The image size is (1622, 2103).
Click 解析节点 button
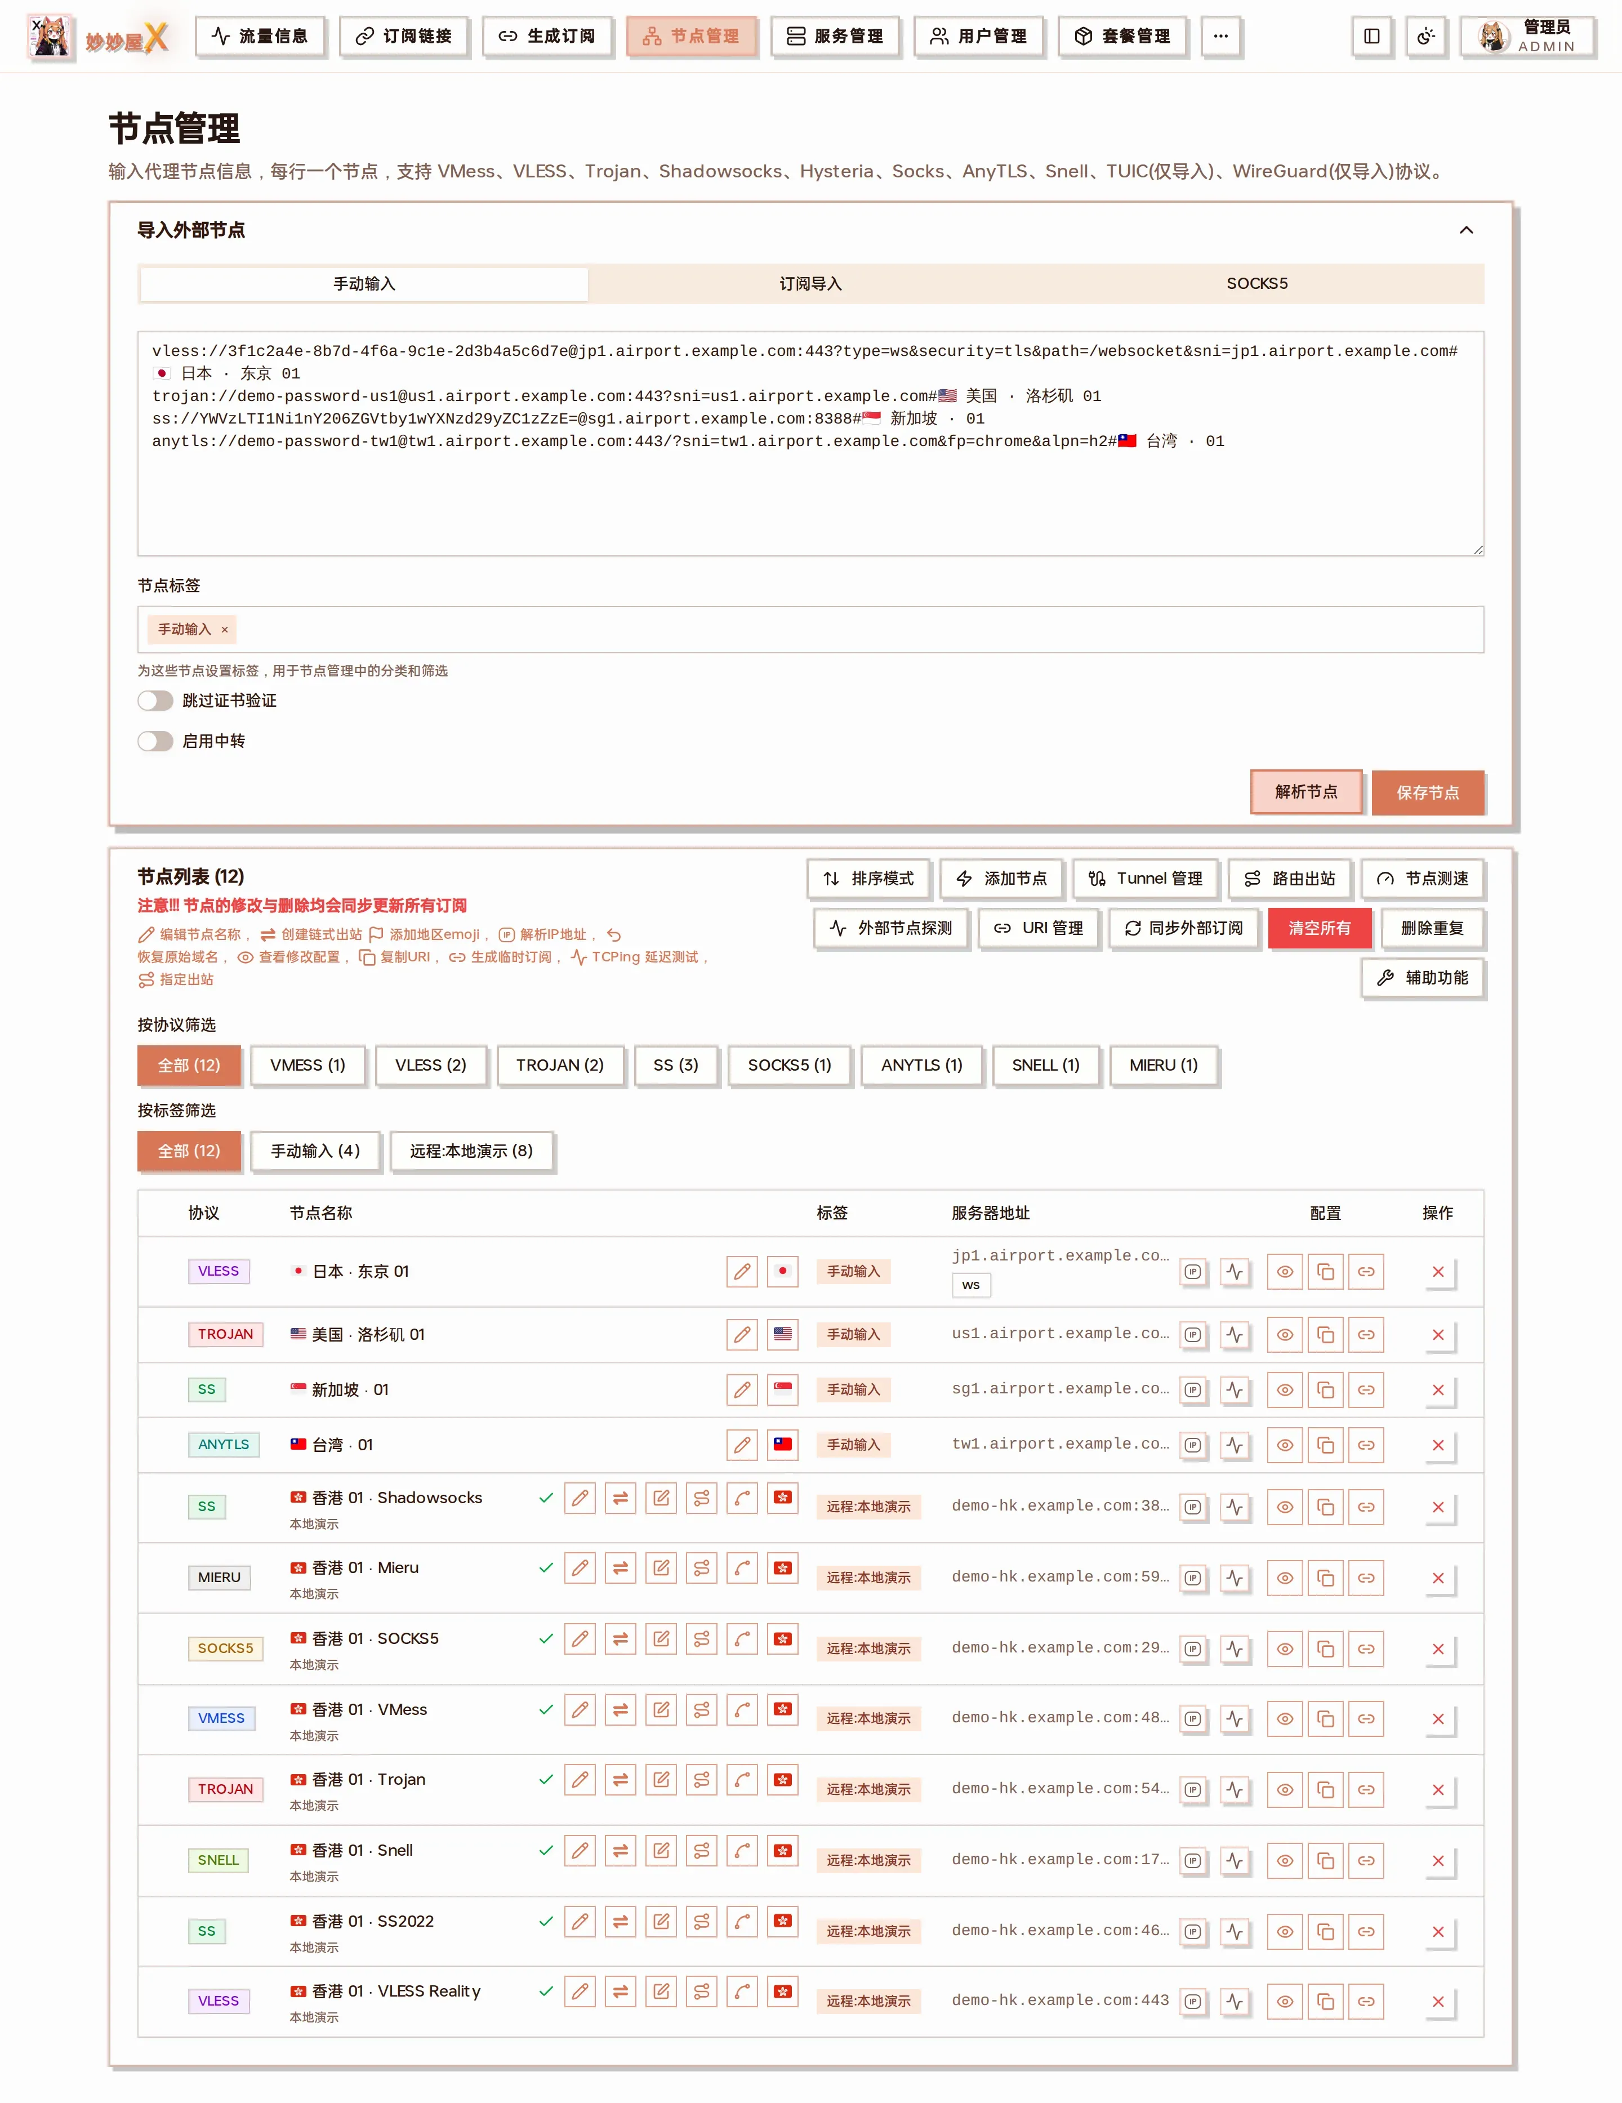click(x=1306, y=792)
